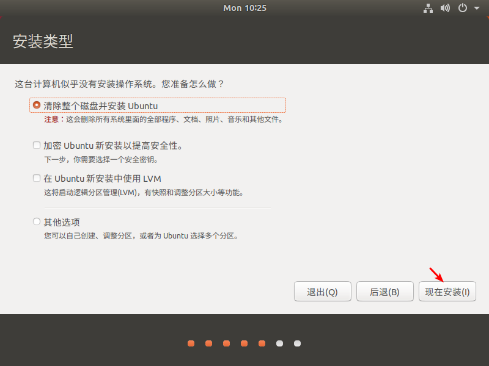Click the 注意 warning text about deleting files

[x=163, y=120]
